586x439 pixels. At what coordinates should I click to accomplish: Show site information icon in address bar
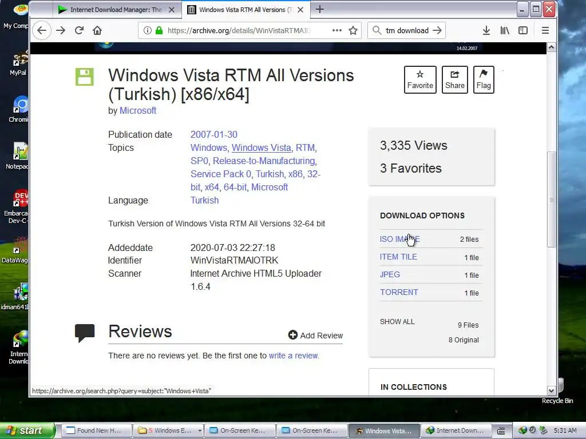[147, 31]
